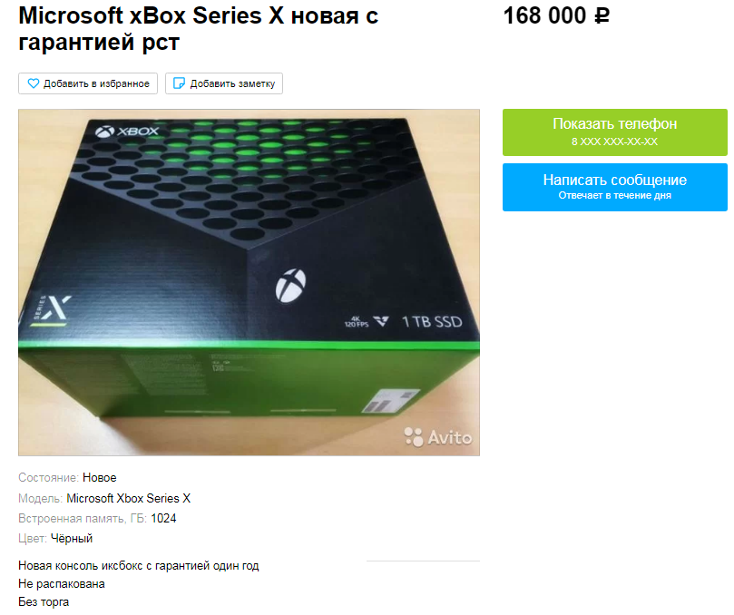Viewport: 734px width, 615px height.
Task: Select the Модель value Microsoft Xbox Series X
Action: point(128,499)
